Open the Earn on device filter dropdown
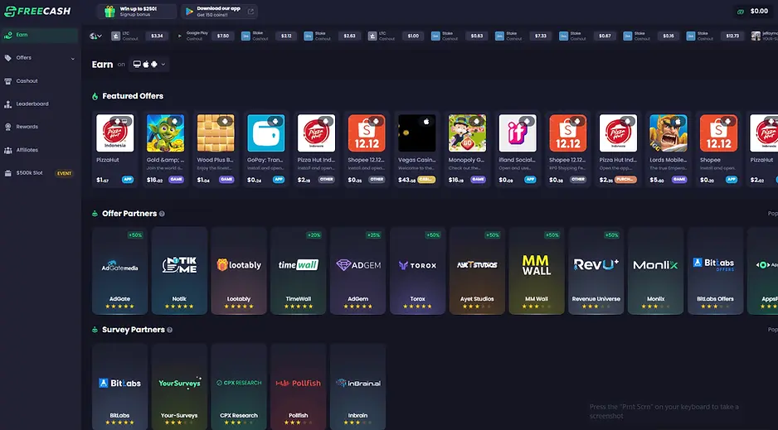The image size is (778, 430). pyautogui.click(x=148, y=65)
